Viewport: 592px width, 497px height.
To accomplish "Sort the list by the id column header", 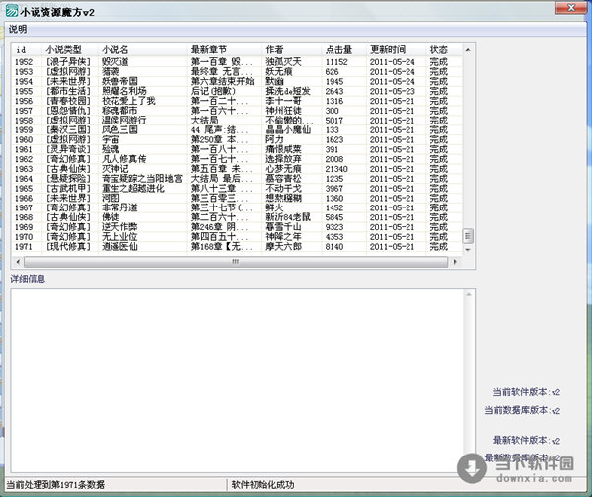I will (x=22, y=49).
